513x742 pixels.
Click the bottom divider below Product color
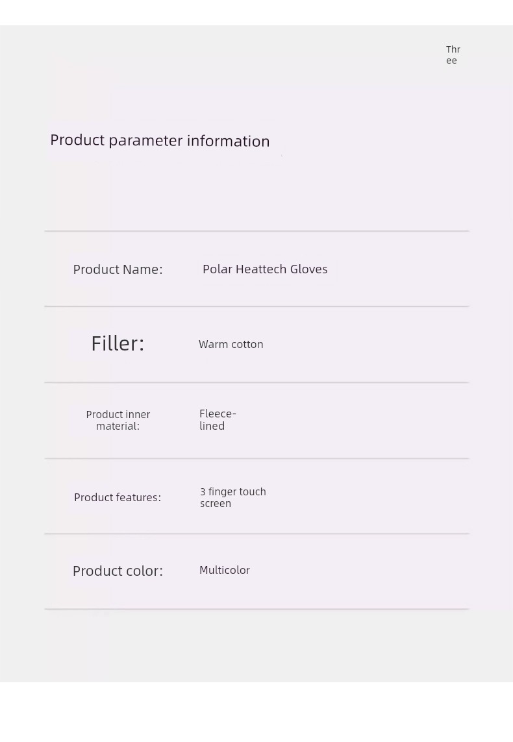pos(256,609)
